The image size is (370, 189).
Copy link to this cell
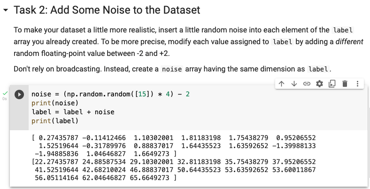pyautogui.click(x=307, y=84)
